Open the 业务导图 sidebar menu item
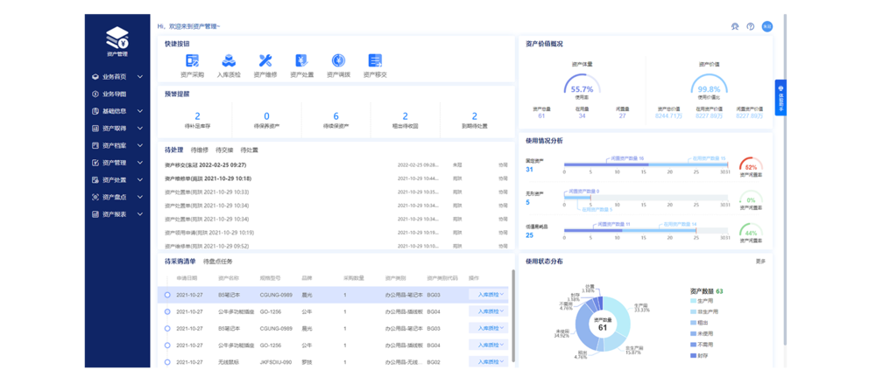Screen dimensions: 876x384 (x=117, y=94)
